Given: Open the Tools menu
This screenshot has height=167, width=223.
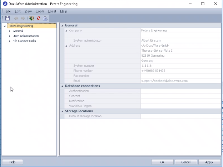Looking at the screenshot, I should click(40, 11).
